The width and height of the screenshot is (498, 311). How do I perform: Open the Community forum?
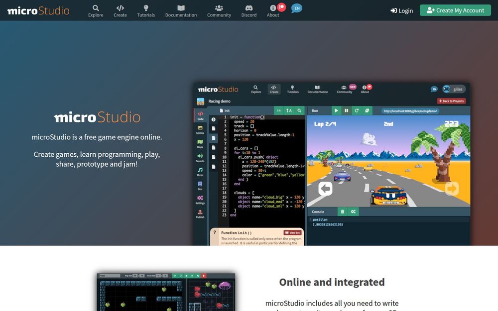(219, 11)
